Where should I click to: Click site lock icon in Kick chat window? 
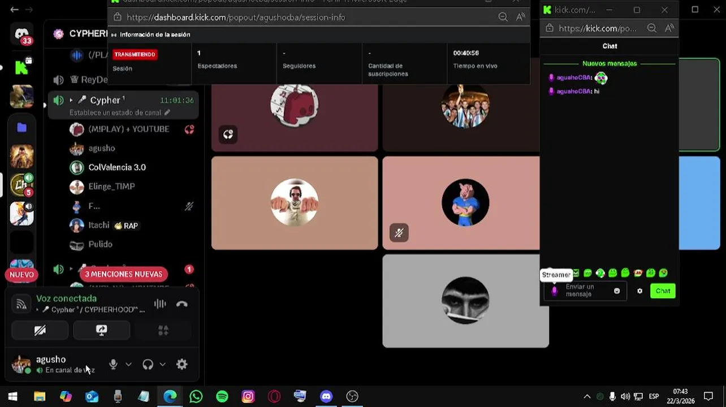(x=550, y=28)
